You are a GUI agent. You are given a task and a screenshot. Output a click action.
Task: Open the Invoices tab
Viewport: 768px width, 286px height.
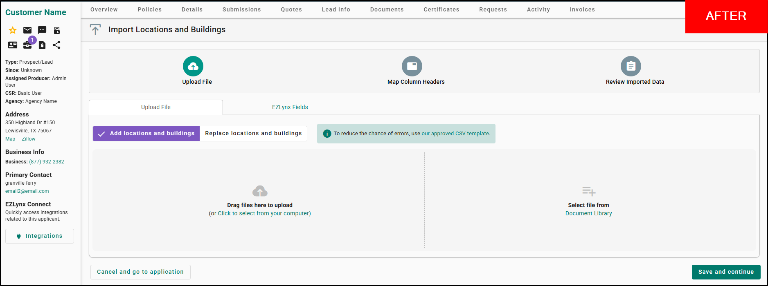click(x=583, y=9)
